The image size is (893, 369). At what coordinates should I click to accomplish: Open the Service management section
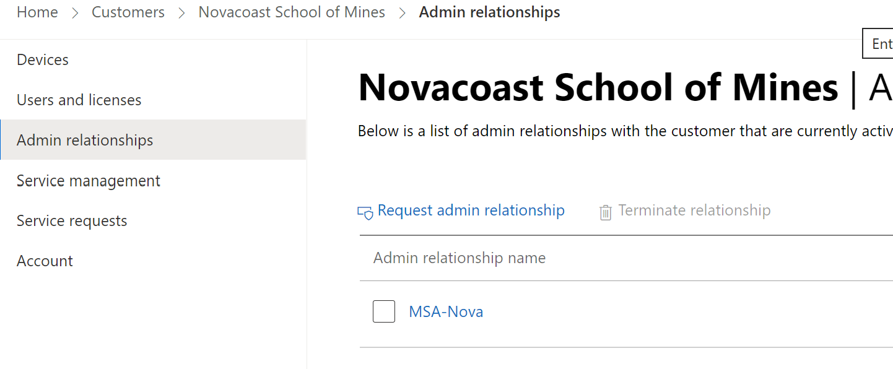pyautogui.click(x=89, y=181)
